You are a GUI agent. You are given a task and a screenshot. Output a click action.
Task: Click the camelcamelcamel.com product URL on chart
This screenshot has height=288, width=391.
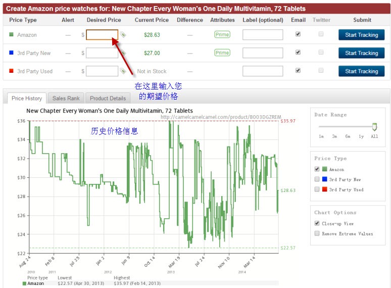221,117
